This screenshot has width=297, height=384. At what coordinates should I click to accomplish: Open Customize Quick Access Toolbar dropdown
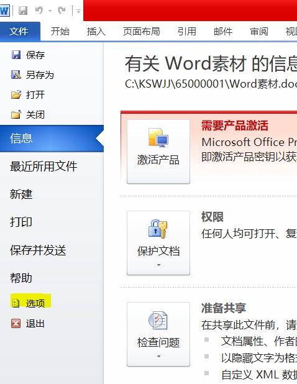[x=78, y=11]
